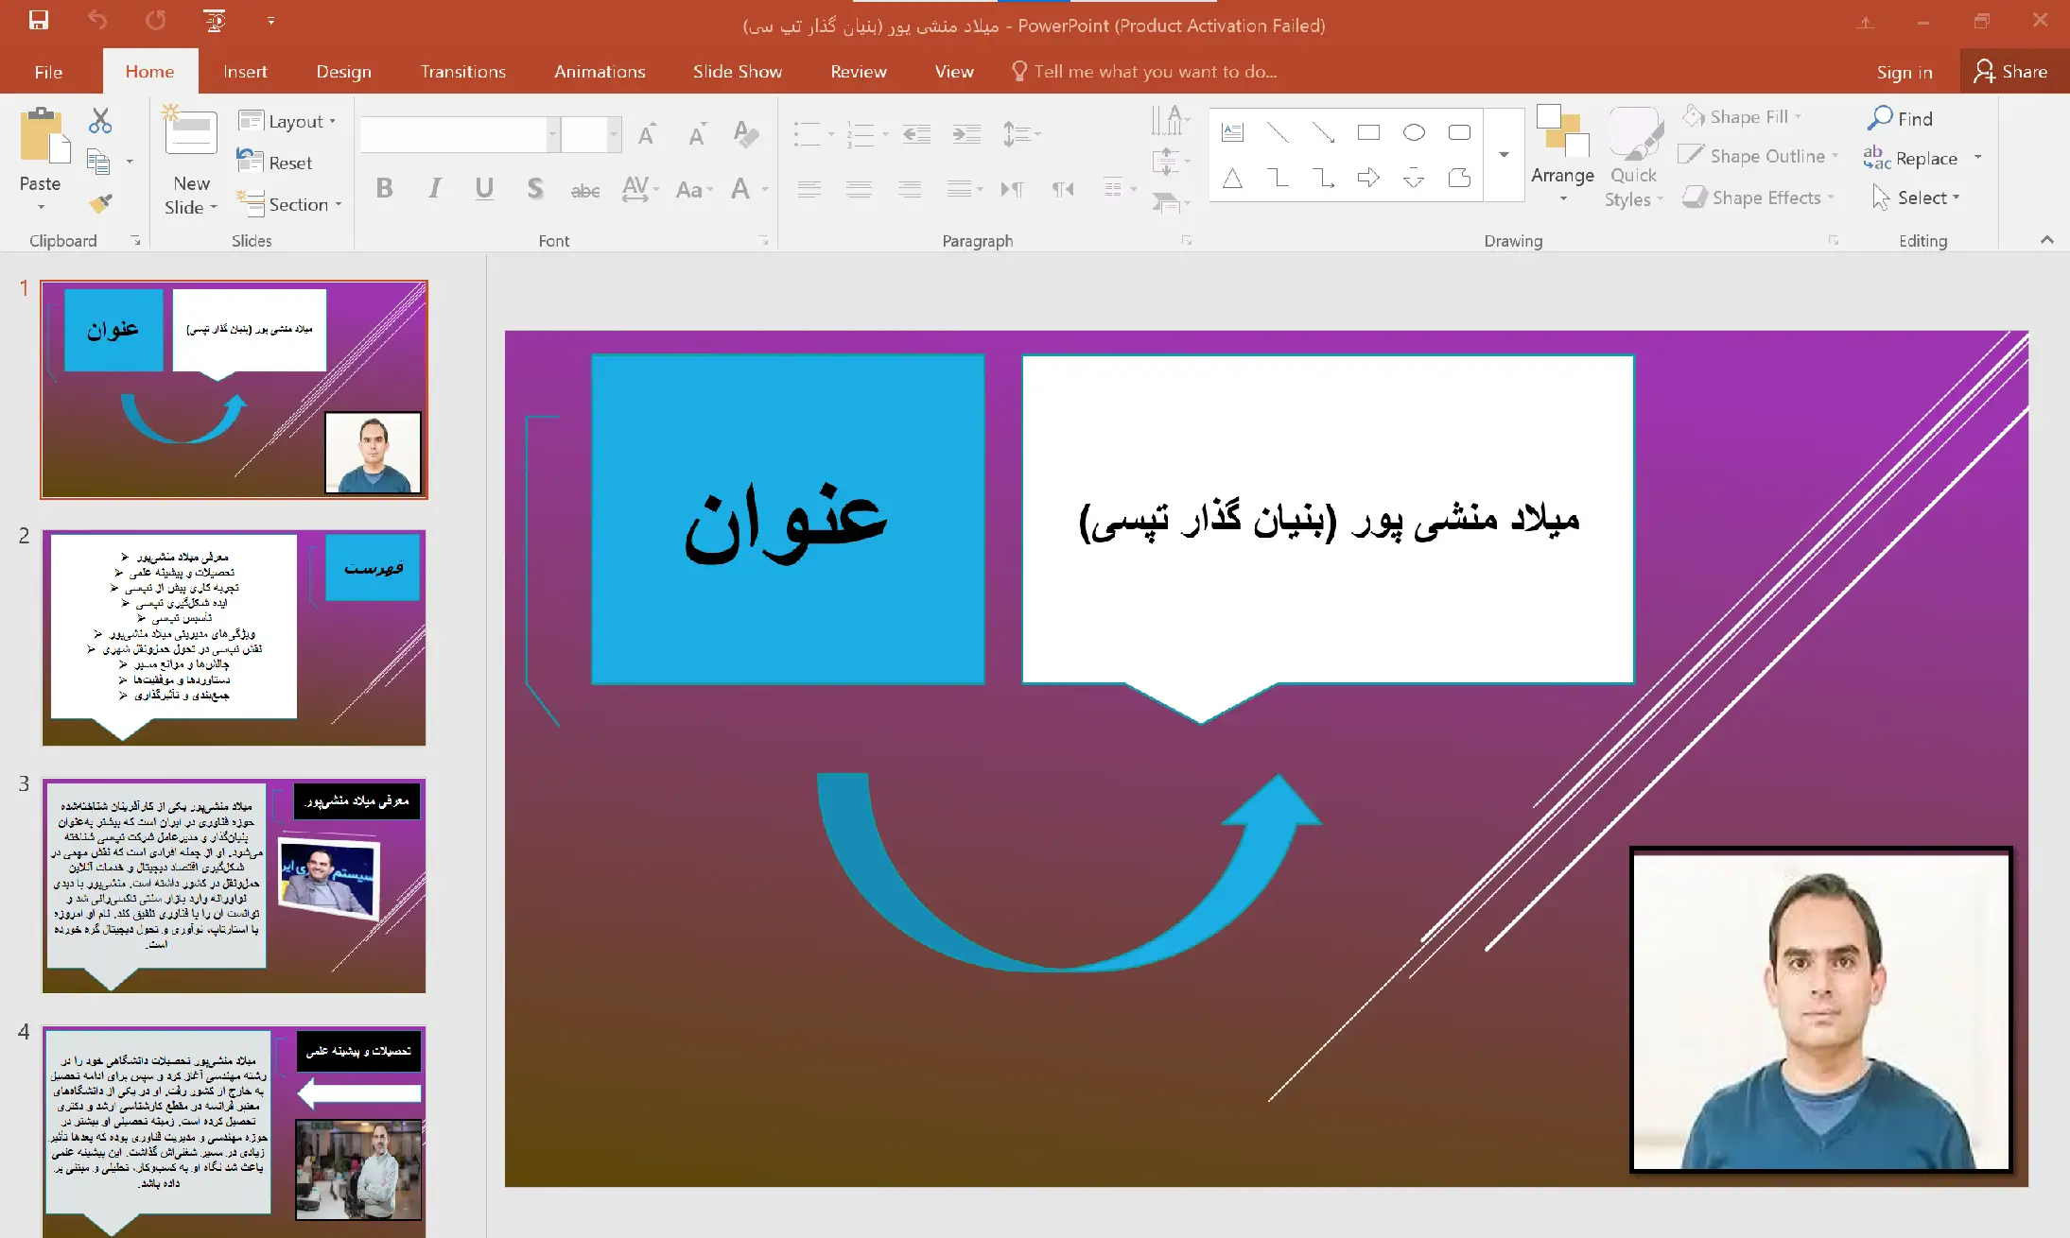The image size is (2070, 1238).
Task: Click Sign in link
Action: pos(1904,72)
